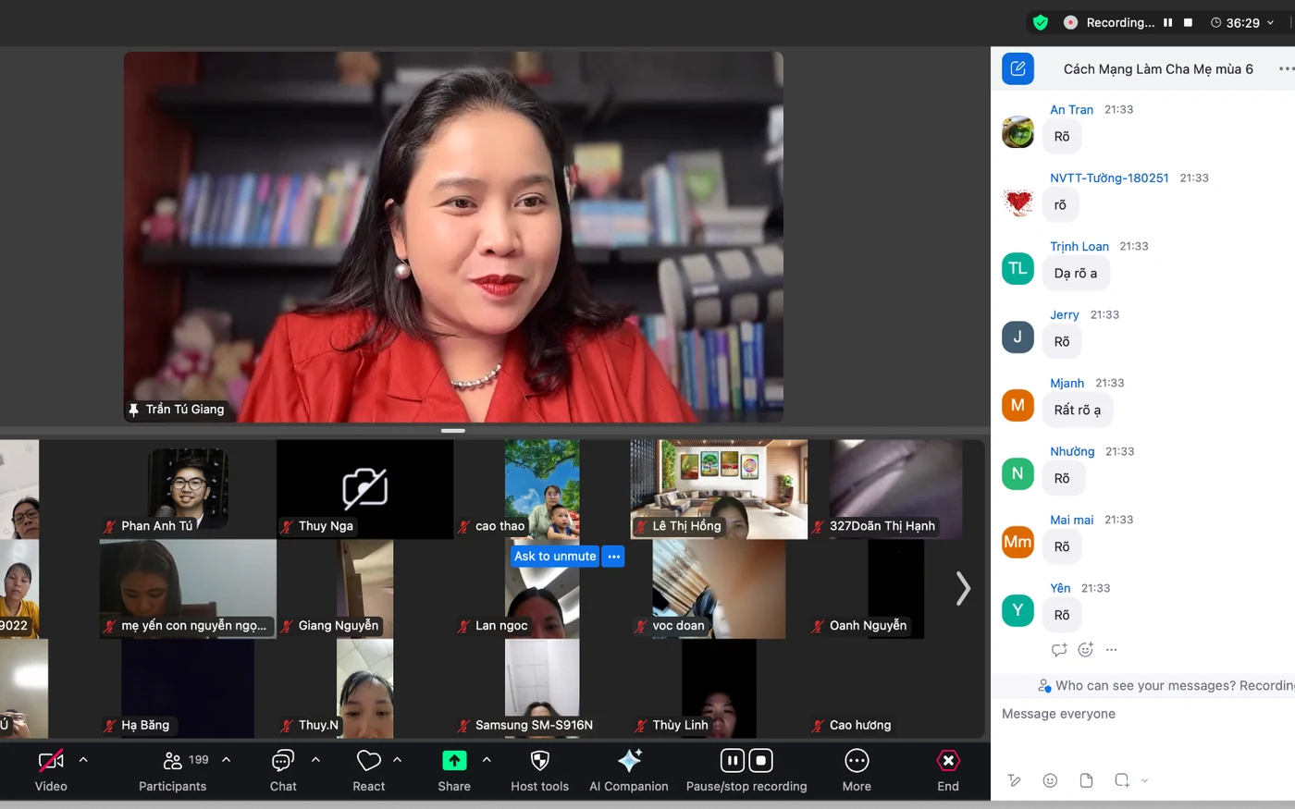Expand the meeting timer 36:29 dropdown
The height and width of the screenshot is (809, 1295).
point(1270,22)
